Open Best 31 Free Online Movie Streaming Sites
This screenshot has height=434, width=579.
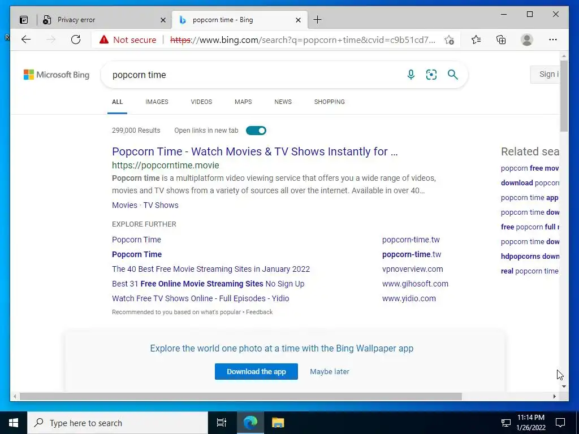(208, 284)
